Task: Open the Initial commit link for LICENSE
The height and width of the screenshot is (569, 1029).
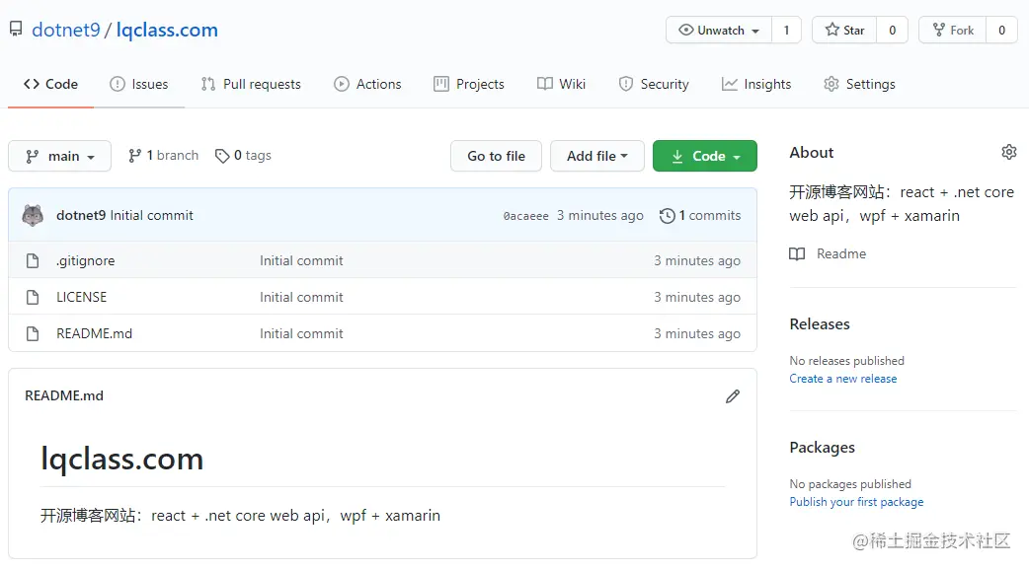Action: click(301, 297)
